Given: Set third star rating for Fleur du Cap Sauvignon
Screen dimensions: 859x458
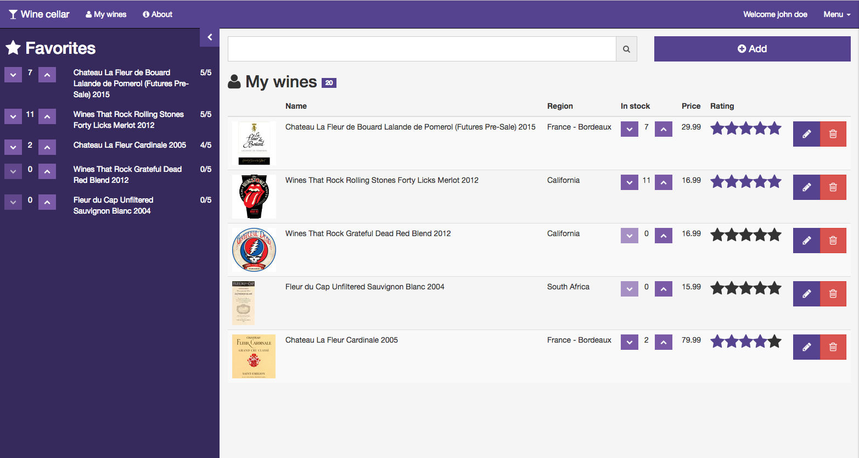Looking at the screenshot, I should pos(746,288).
